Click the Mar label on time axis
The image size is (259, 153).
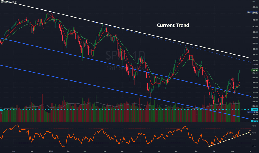[x=85, y=151]
